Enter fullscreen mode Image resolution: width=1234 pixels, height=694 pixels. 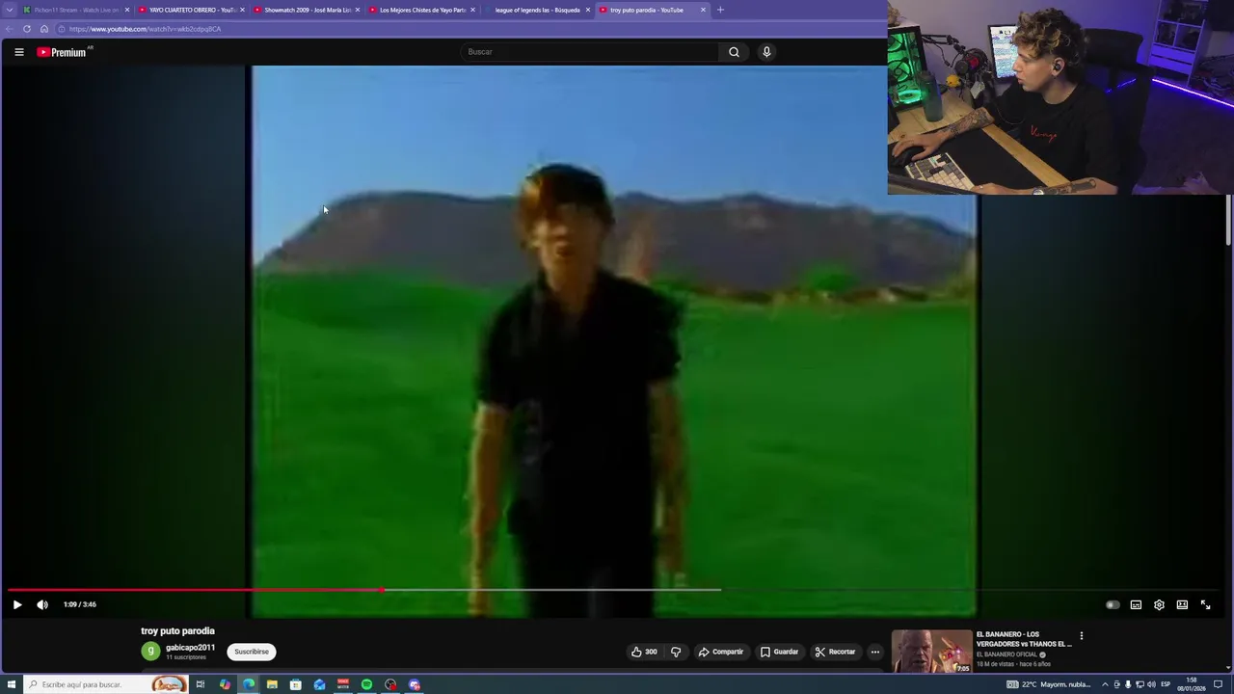(1205, 604)
